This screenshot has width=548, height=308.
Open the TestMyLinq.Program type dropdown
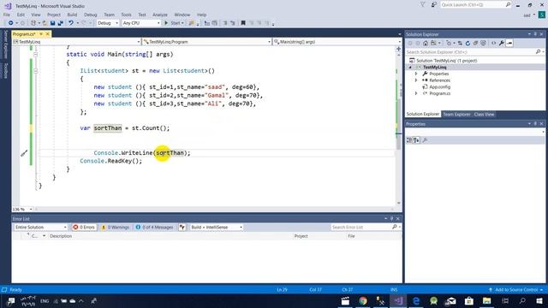click(x=207, y=42)
